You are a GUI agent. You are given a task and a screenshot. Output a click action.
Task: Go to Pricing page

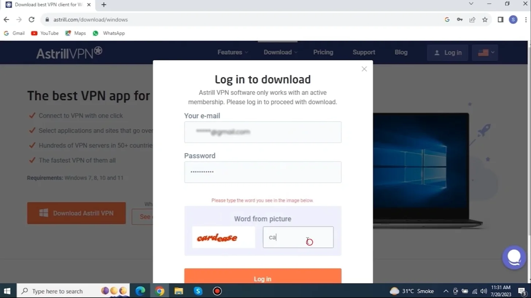click(323, 52)
